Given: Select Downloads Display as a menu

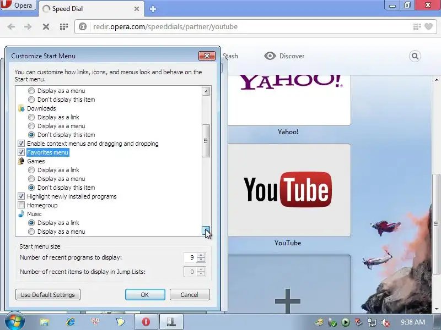Looking at the screenshot, I should [x=31, y=126].
